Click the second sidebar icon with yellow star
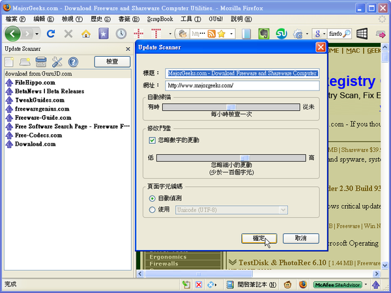Screen dimensions: 391x293 pyautogui.click(x=25, y=62)
